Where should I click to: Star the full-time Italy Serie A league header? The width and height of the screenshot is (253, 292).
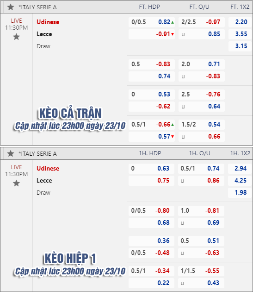coord(11,7)
